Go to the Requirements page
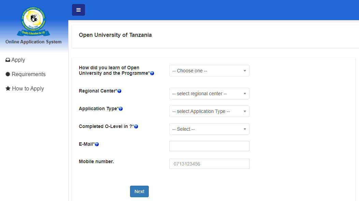Image resolution: width=359 pixels, height=201 pixels. click(29, 74)
